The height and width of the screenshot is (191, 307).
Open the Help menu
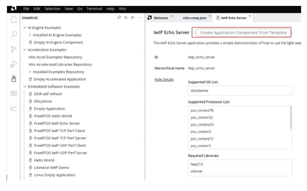(x=110, y=9)
